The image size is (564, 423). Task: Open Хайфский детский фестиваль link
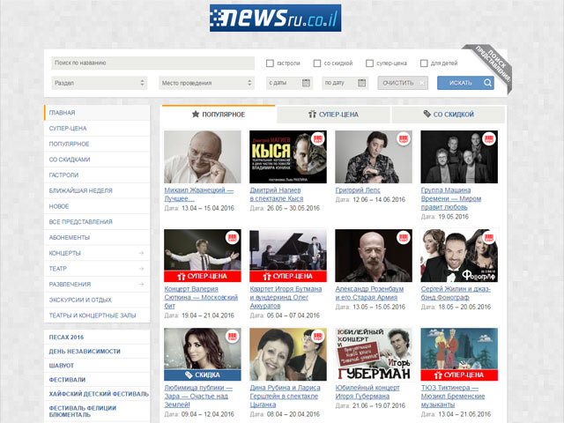point(99,394)
